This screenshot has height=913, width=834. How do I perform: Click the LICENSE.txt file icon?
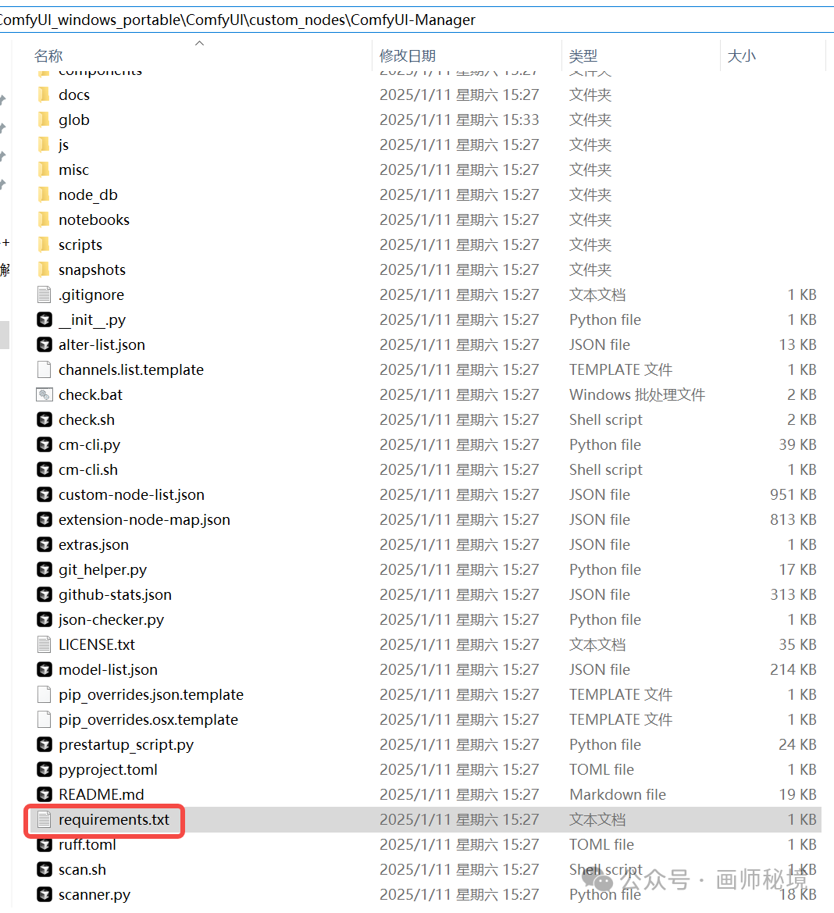(x=45, y=644)
